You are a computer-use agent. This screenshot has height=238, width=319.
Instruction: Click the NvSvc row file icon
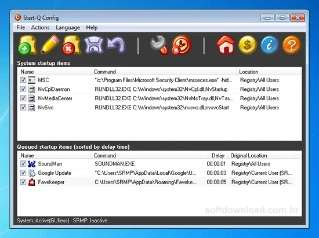click(31, 108)
